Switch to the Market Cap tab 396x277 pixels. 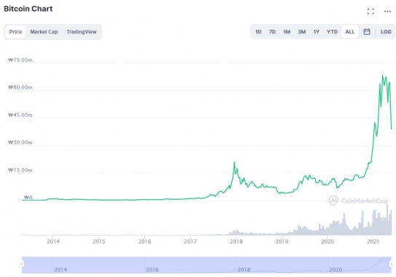click(44, 32)
